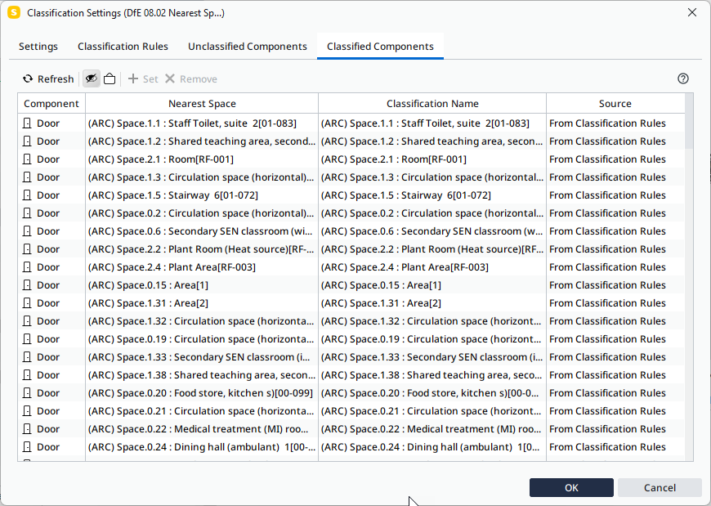Click 'From Classification Rules' in Staff Toilet row

point(607,123)
